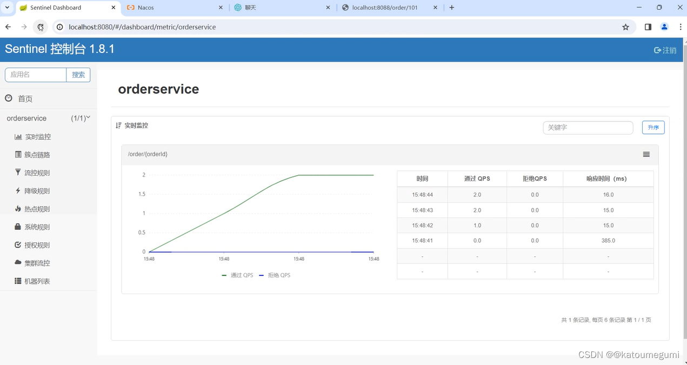Image resolution: width=687 pixels, height=365 pixels.
Task: Select the 15:48:44 table cell
Action: [422, 195]
